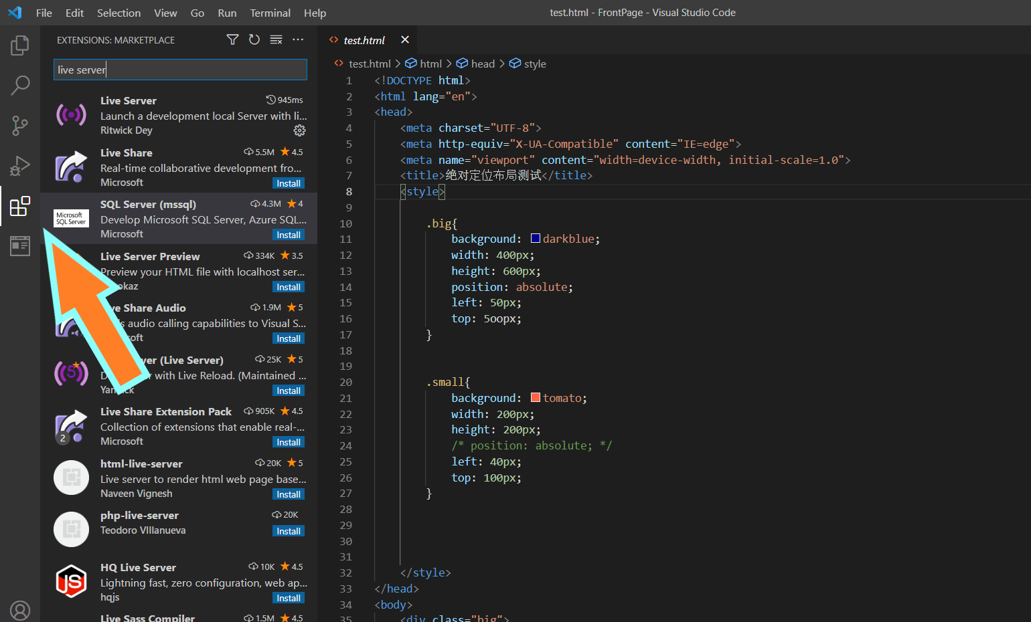Click the Live Share Extension Pack icon
Viewport: 1031px width, 622px height.
pyautogui.click(x=71, y=426)
